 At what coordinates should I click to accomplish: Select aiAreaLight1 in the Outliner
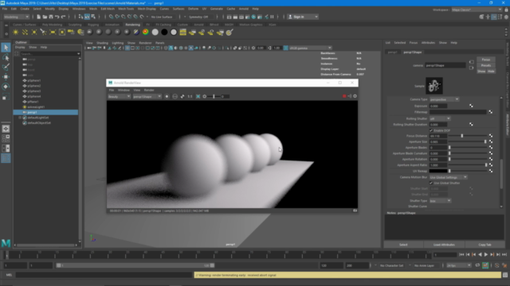(36, 107)
